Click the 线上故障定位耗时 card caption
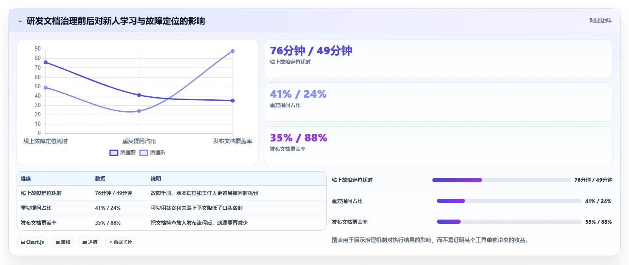 pyautogui.click(x=290, y=62)
